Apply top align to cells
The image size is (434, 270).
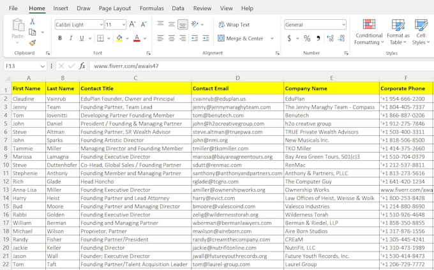click(x=161, y=24)
